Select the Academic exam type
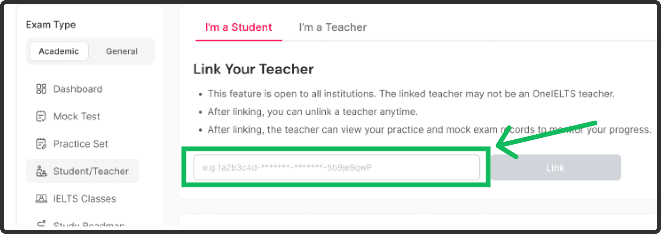The height and width of the screenshot is (234, 661). click(59, 51)
